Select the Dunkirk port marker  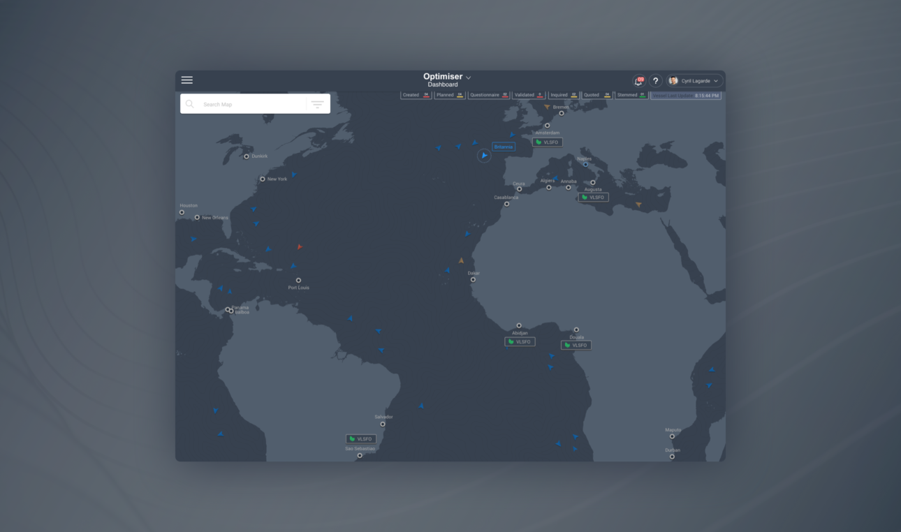point(247,156)
